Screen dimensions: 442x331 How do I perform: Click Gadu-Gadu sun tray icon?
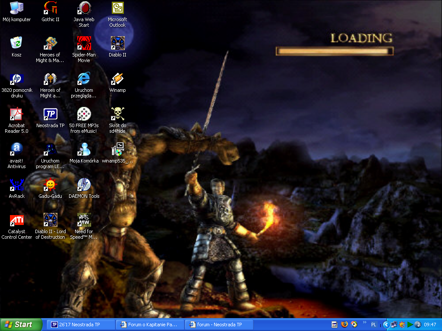(402, 325)
